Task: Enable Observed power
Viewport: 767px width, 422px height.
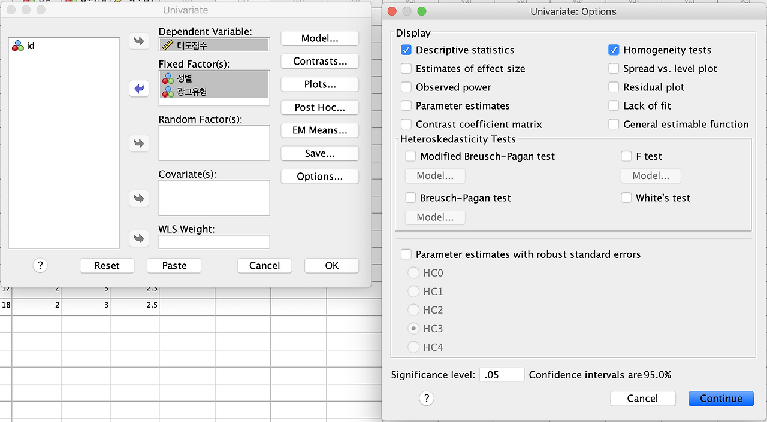Action: point(406,87)
